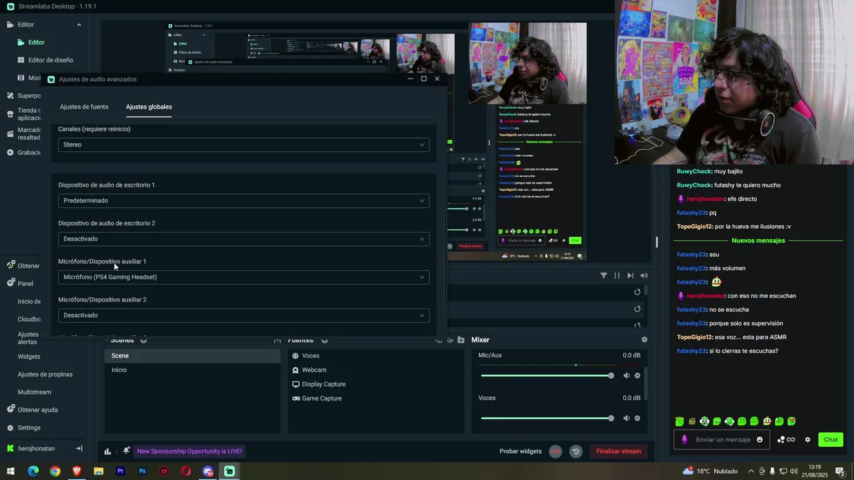The image size is (854, 480).
Task: Mute the Voces mixer channel
Action: click(626, 418)
